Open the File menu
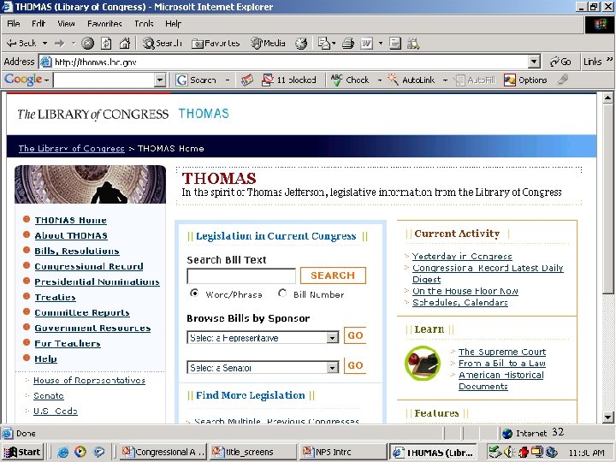The width and height of the screenshot is (616, 462). tap(14, 24)
